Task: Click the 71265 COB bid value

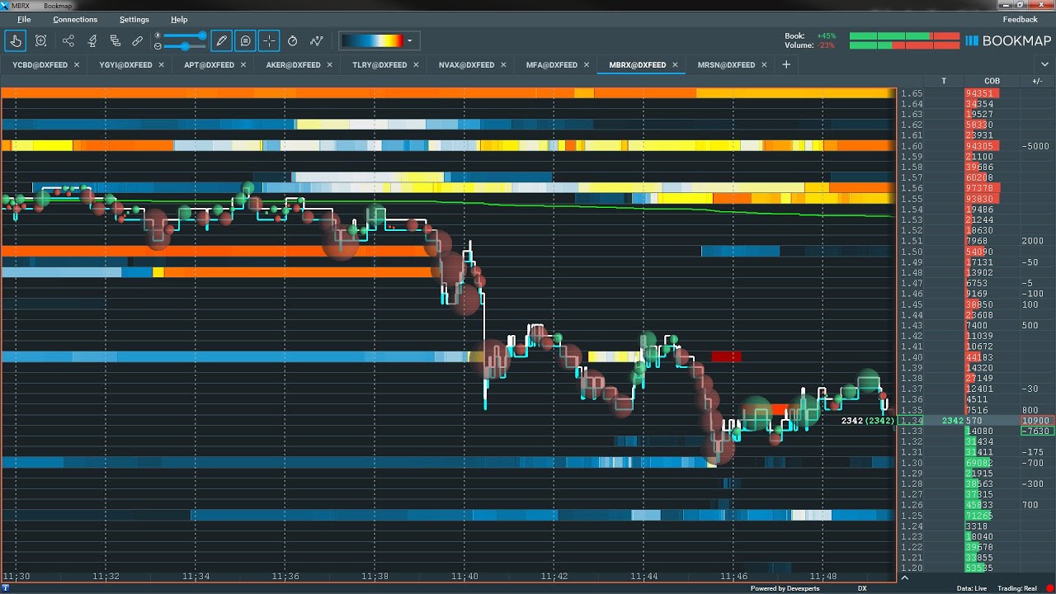Action: tap(980, 516)
